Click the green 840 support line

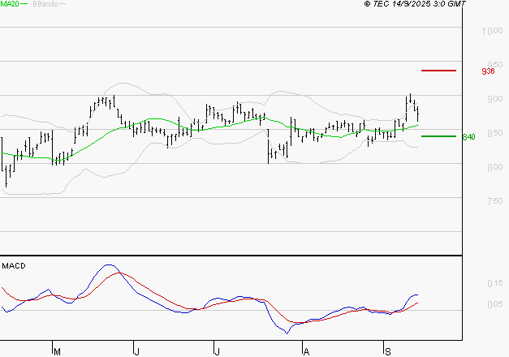(x=438, y=136)
